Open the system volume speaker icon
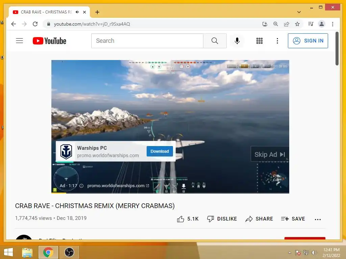 point(314,253)
